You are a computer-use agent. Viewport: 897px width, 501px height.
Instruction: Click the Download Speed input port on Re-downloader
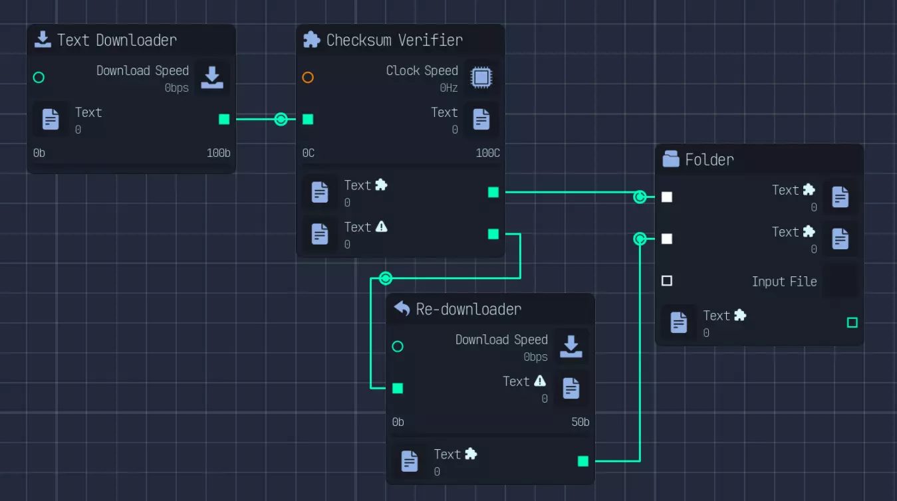coord(398,347)
